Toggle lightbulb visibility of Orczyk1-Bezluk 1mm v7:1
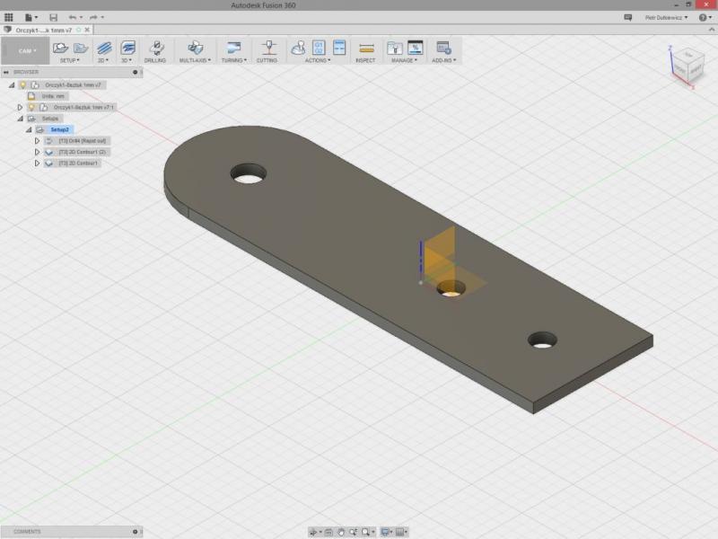 click(31, 107)
